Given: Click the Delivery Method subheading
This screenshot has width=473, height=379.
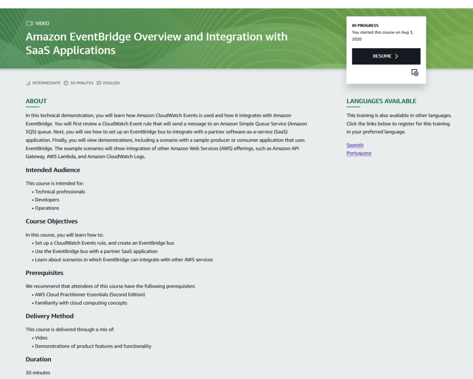Looking at the screenshot, I should click(x=49, y=316).
